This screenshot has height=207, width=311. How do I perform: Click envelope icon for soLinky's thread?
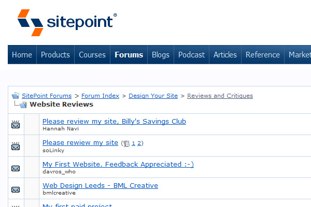tap(16, 146)
